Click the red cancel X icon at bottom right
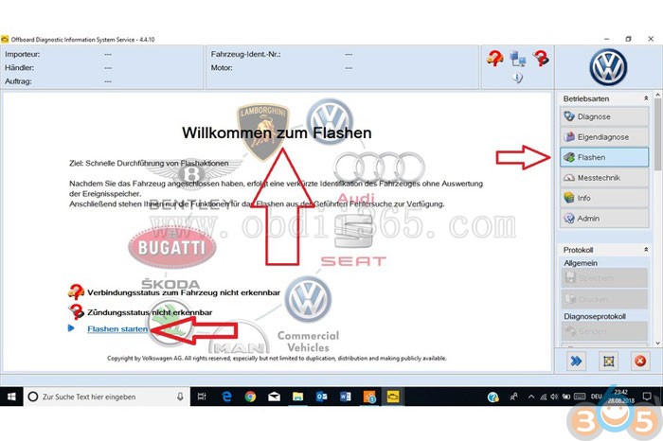This screenshot has width=663, height=441. tap(640, 362)
